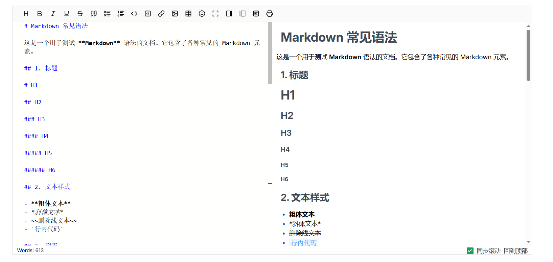Image resolution: width=553 pixels, height=262 pixels.
Task: Click the '# Markdown 常见语法' editor line
Action: (x=56, y=26)
